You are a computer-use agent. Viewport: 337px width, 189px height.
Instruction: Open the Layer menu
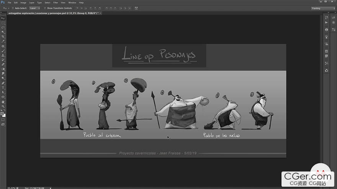tap(31, 3)
